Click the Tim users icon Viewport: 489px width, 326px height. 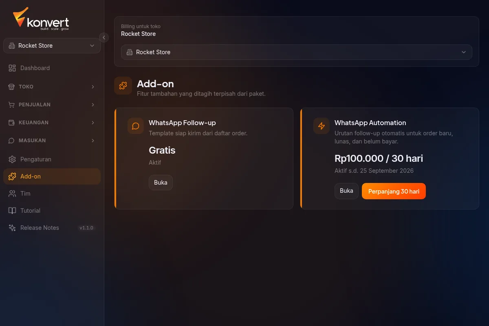[12, 194]
